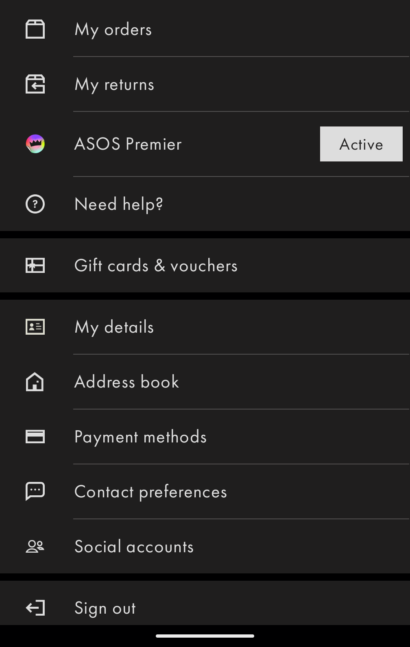This screenshot has width=410, height=647.
Task: Select the Payment methods entry
Action: tap(140, 437)
